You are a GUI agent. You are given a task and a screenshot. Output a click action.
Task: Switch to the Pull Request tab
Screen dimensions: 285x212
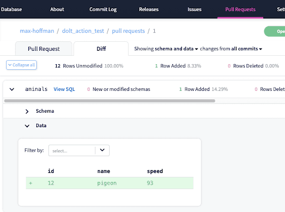(43, 49)
